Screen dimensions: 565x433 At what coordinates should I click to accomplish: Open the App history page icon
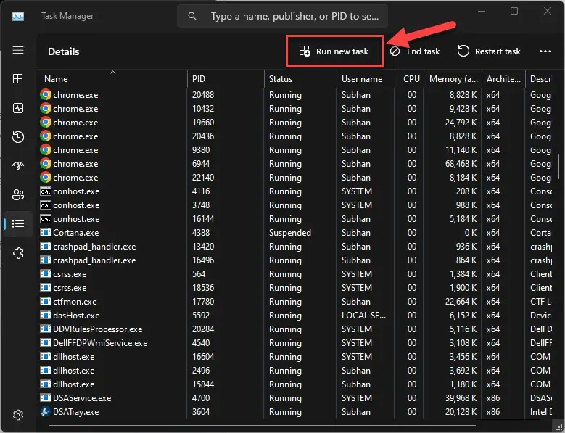coord(18,137)
